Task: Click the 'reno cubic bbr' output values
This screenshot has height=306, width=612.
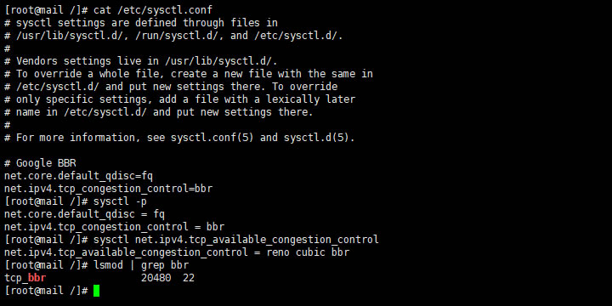Action: click(308, 252)
